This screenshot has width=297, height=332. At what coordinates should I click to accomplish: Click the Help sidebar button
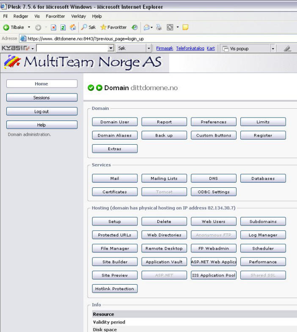(42, 125)
